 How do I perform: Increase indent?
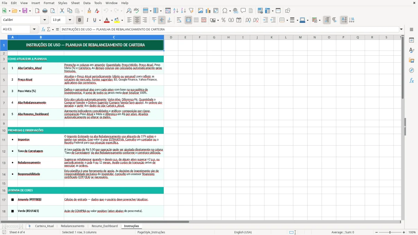(x=265, y=20)
